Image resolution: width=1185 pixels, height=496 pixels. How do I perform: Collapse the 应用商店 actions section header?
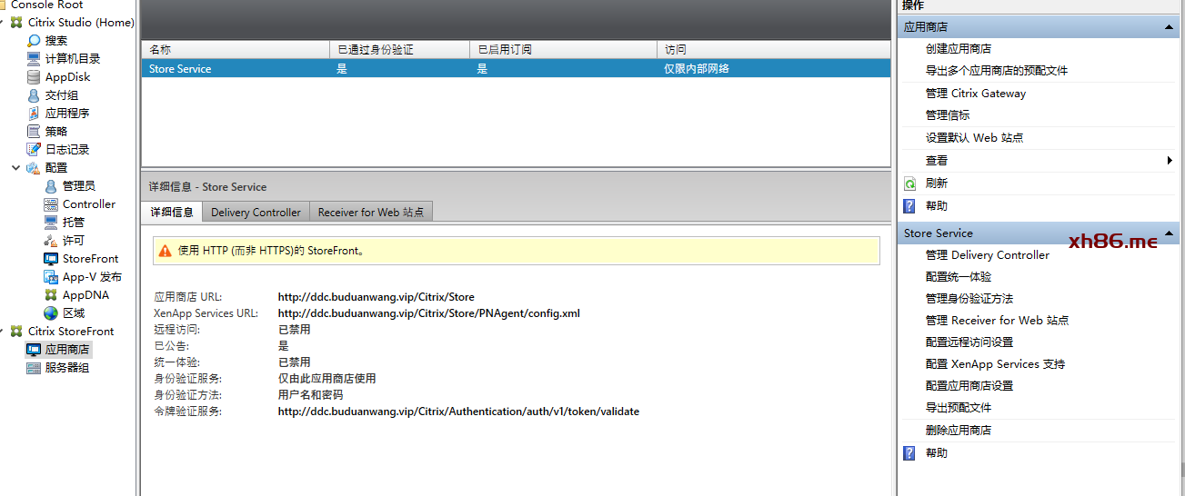click(1170, 27)
